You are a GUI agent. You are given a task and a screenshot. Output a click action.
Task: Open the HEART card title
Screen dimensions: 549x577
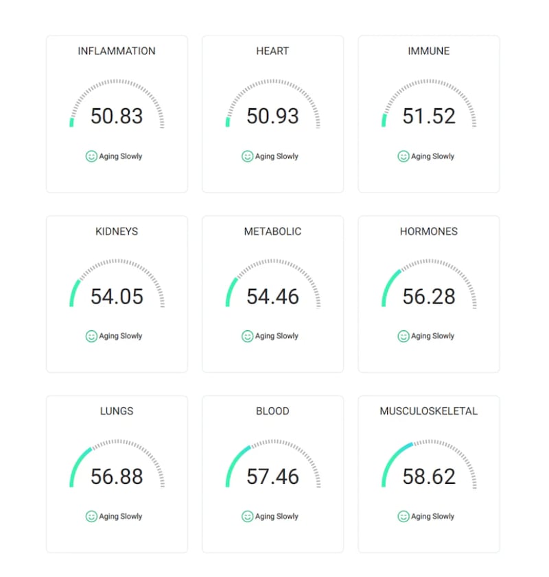tap(272, 51)
